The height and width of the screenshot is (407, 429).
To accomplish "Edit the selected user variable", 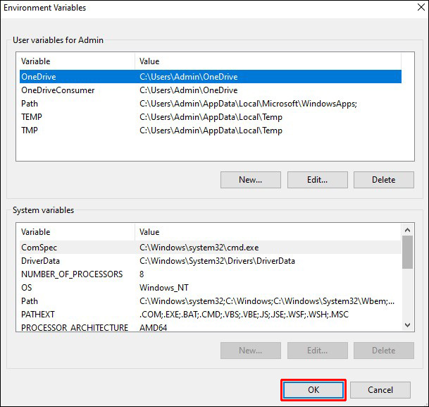I will pyautogui.click(x=317, y=180).
